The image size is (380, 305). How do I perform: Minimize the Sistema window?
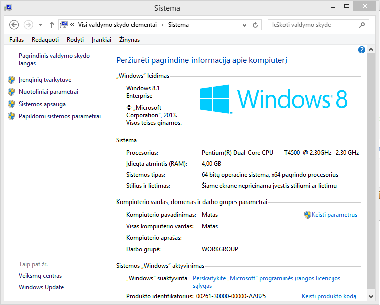[333, 7]
